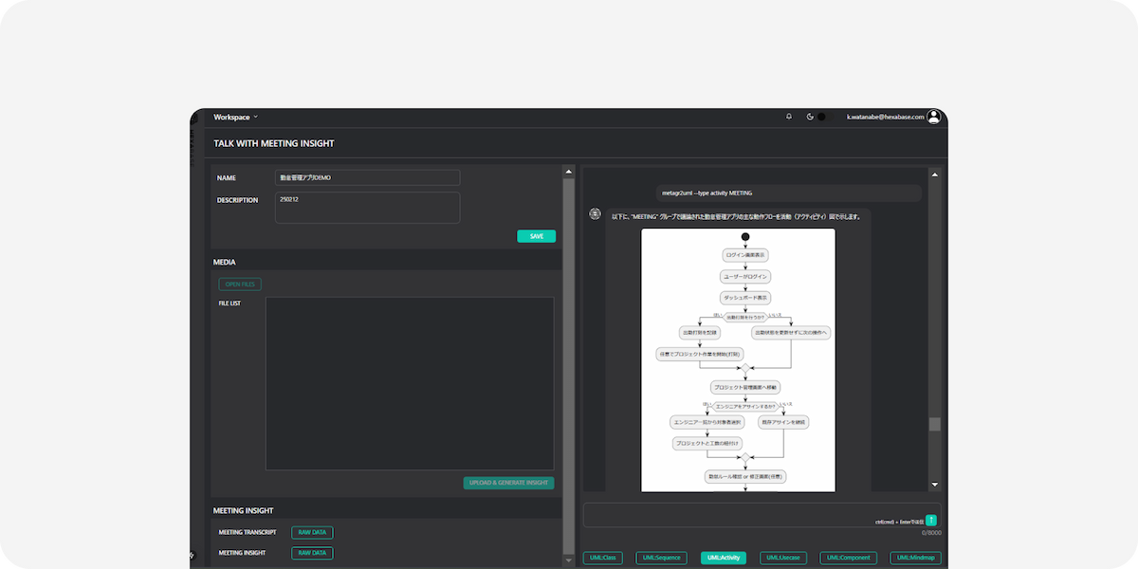Open the notifications bell icon

(789, 117)
